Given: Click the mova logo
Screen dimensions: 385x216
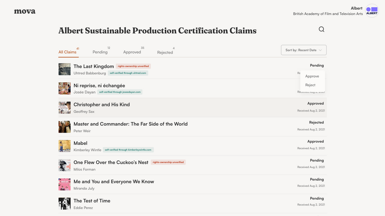Looking at the screenshot, I should tap(25, 11).
